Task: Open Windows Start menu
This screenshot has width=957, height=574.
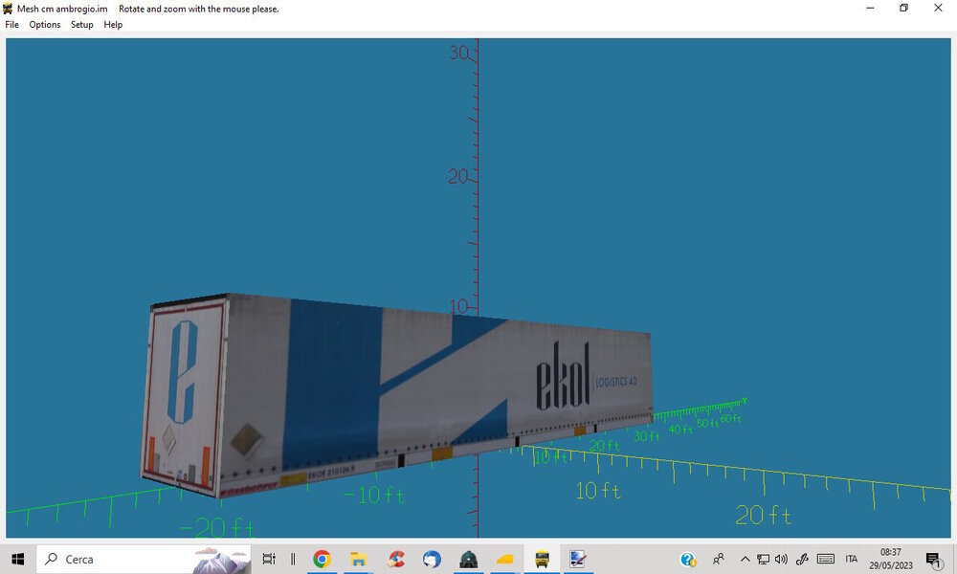Action: [x=17, y=559]
